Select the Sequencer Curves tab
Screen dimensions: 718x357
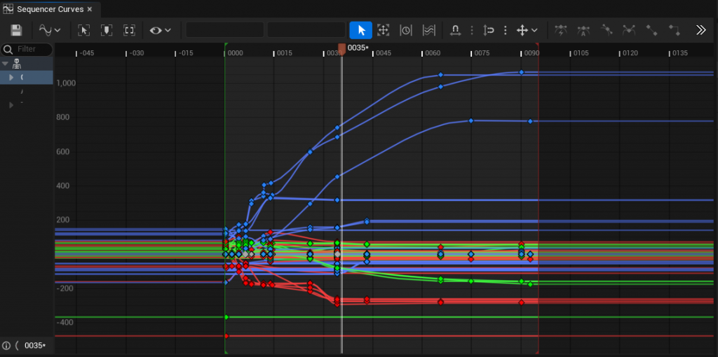50,9
